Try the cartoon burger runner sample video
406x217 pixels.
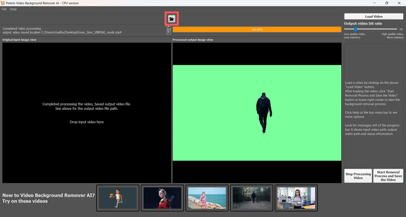point(118,198)
